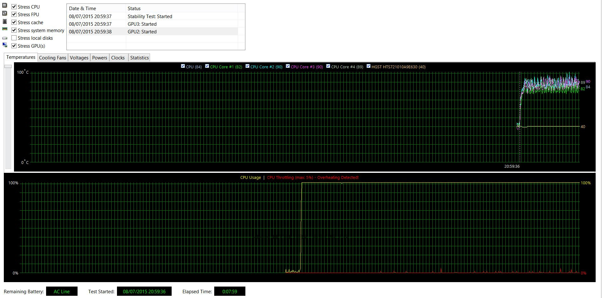Toggle the HGST HTS721010A9E630 drive temperature checkbox
602x298 pixels.
pyautogui.click(x=368, y=66)
